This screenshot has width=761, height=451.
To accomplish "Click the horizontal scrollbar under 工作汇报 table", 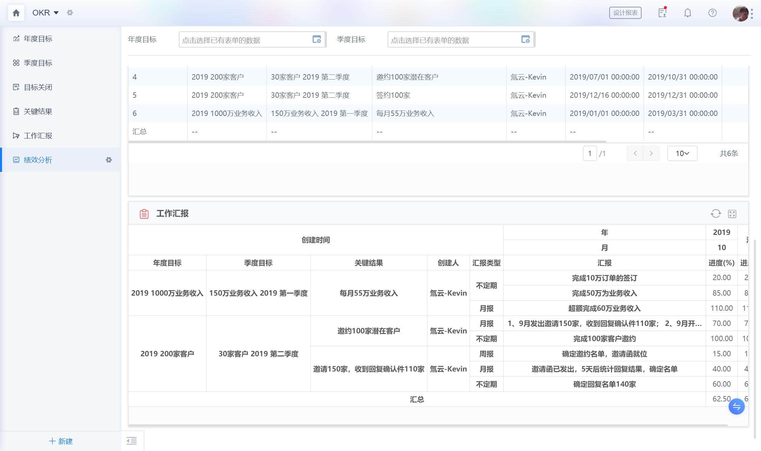I will 428,425.
